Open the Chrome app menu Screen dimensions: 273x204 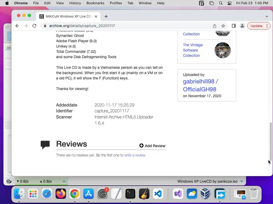pos(21,3)
